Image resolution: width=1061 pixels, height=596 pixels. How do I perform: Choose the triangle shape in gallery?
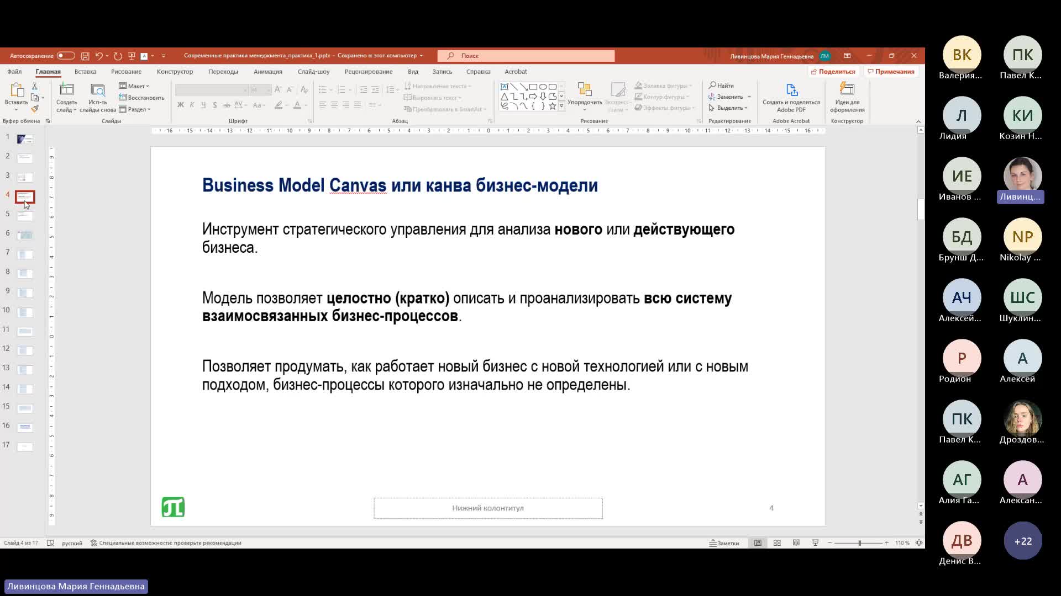coord(504,97)
